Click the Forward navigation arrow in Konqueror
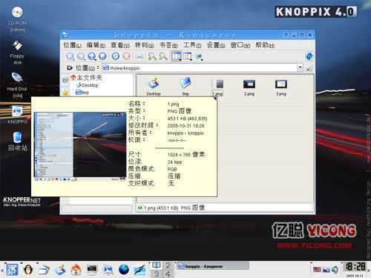Image resolution: width=371 pixels, height=278 pixels. coord(81,56)
